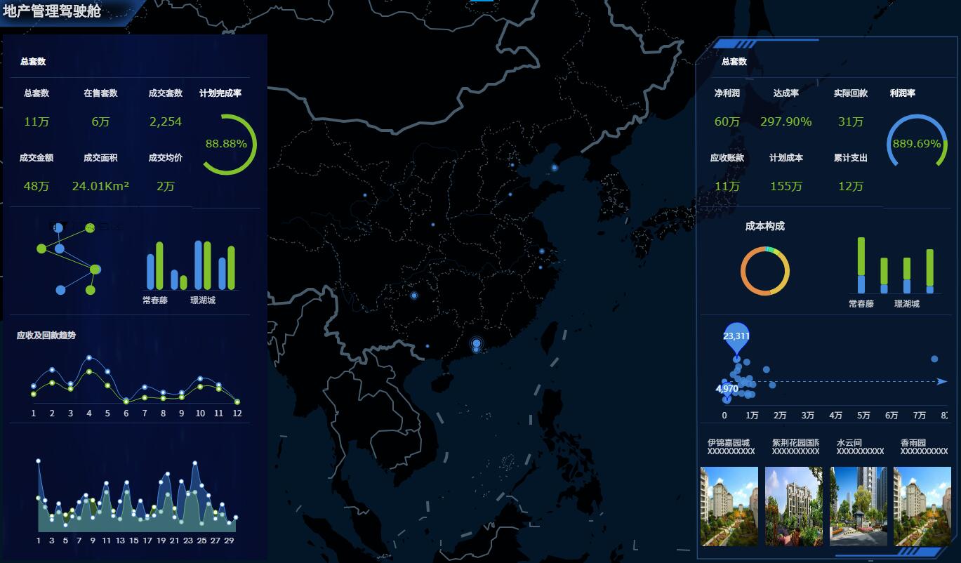Click the 31万 实际回款 value
Image resolution: width=961 pixels, height=563 pixels.
click(851, 121)
